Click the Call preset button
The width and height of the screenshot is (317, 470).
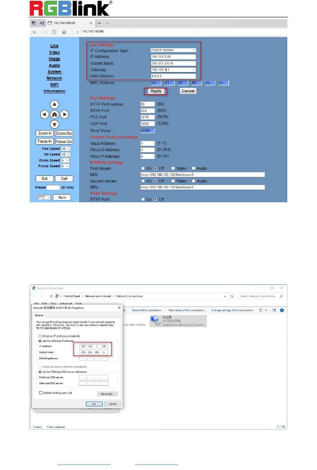[64, 179]
